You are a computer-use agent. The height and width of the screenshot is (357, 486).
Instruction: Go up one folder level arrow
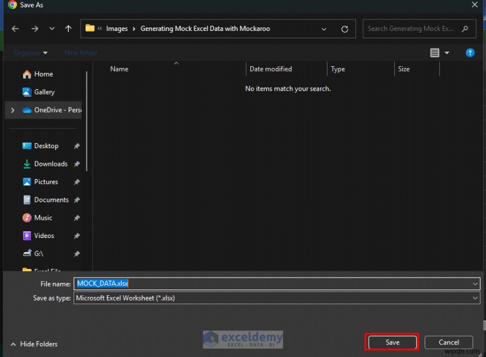click(68, 29)
